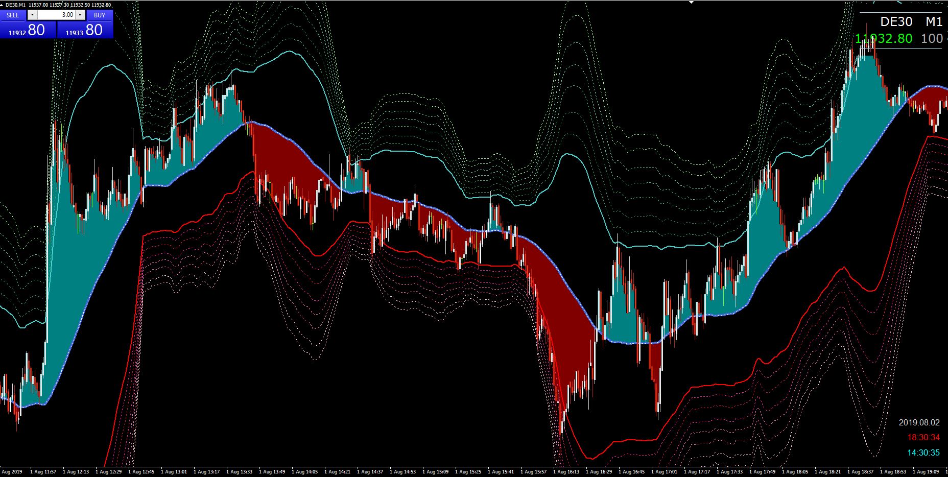Click the 1 Aug 16:29 time axis label
The height and width of the screenshot is (477, 948).
point(599,472)
